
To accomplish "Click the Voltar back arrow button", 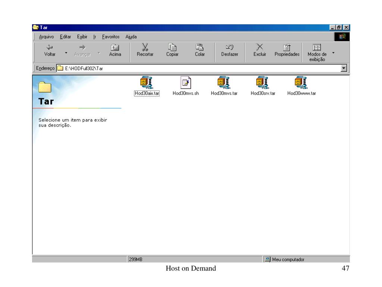I will click(x=50, y=51).
